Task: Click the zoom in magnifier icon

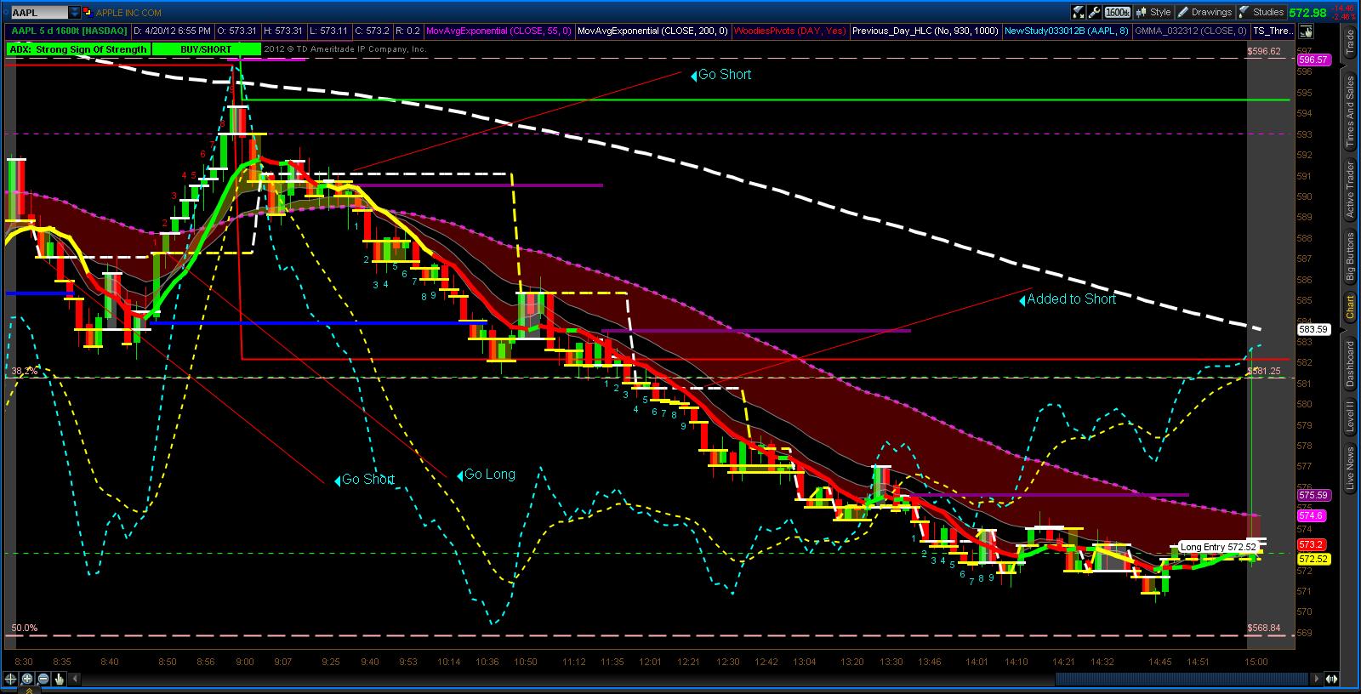Action: coord(27,679)
